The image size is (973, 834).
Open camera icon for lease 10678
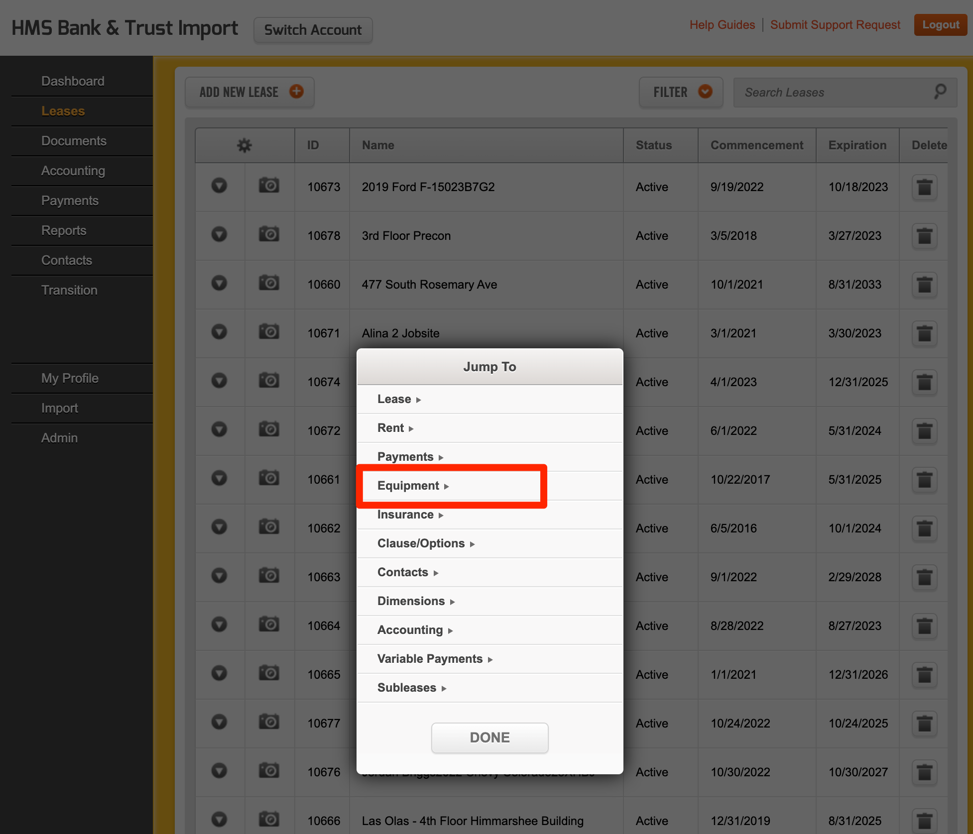269,234
